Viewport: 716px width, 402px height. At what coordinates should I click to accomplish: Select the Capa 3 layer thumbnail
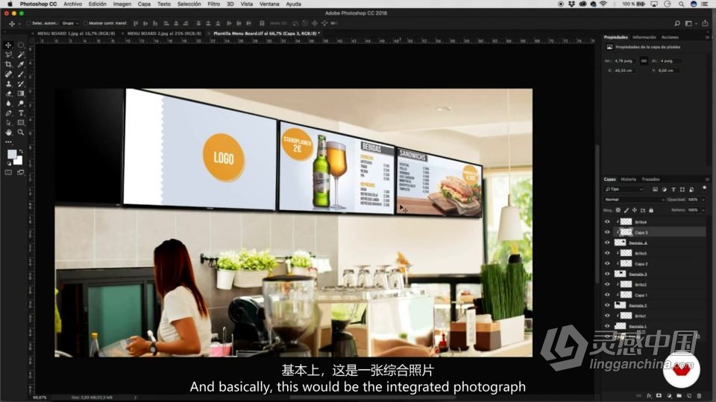[x=626, y=232]
